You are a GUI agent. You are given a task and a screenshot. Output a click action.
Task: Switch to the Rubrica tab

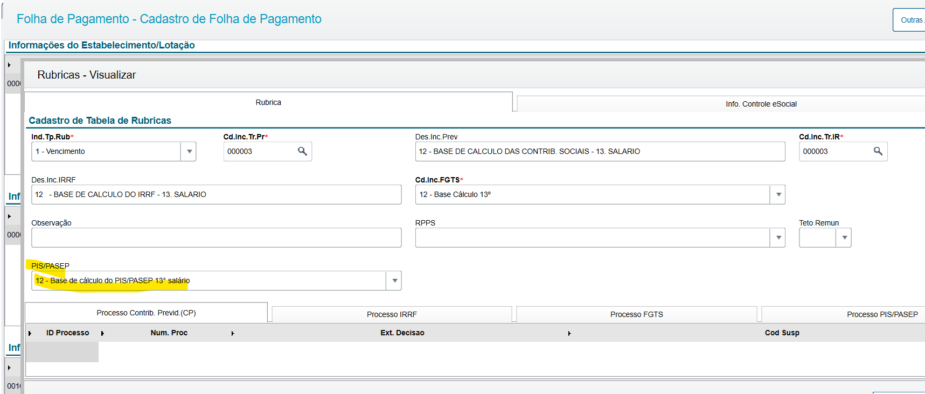(268, 102)
